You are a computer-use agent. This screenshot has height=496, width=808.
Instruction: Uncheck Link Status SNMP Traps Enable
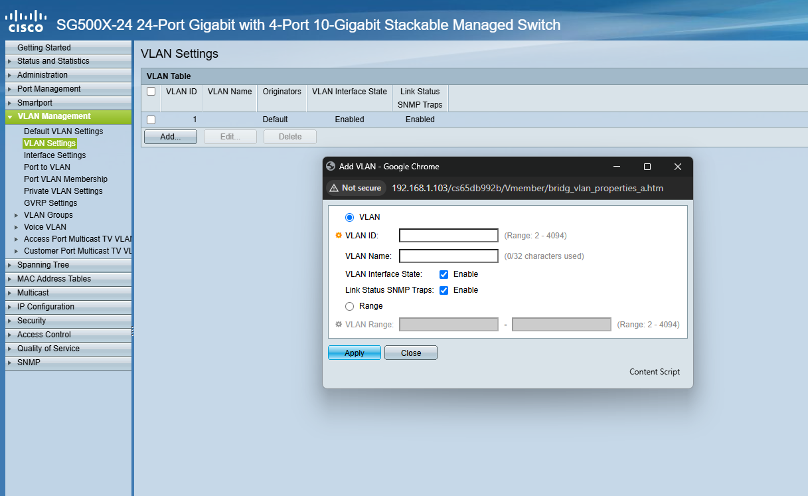pos(444,290)
